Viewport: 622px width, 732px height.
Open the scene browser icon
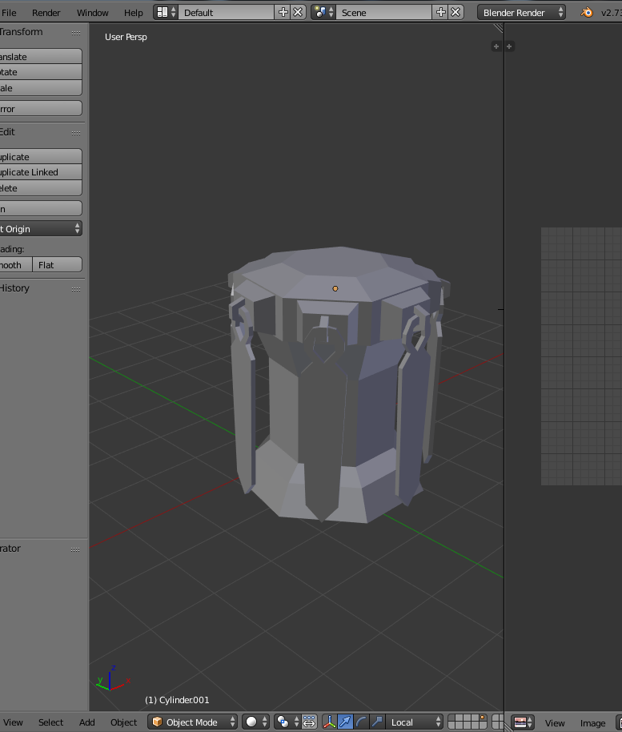323,13
